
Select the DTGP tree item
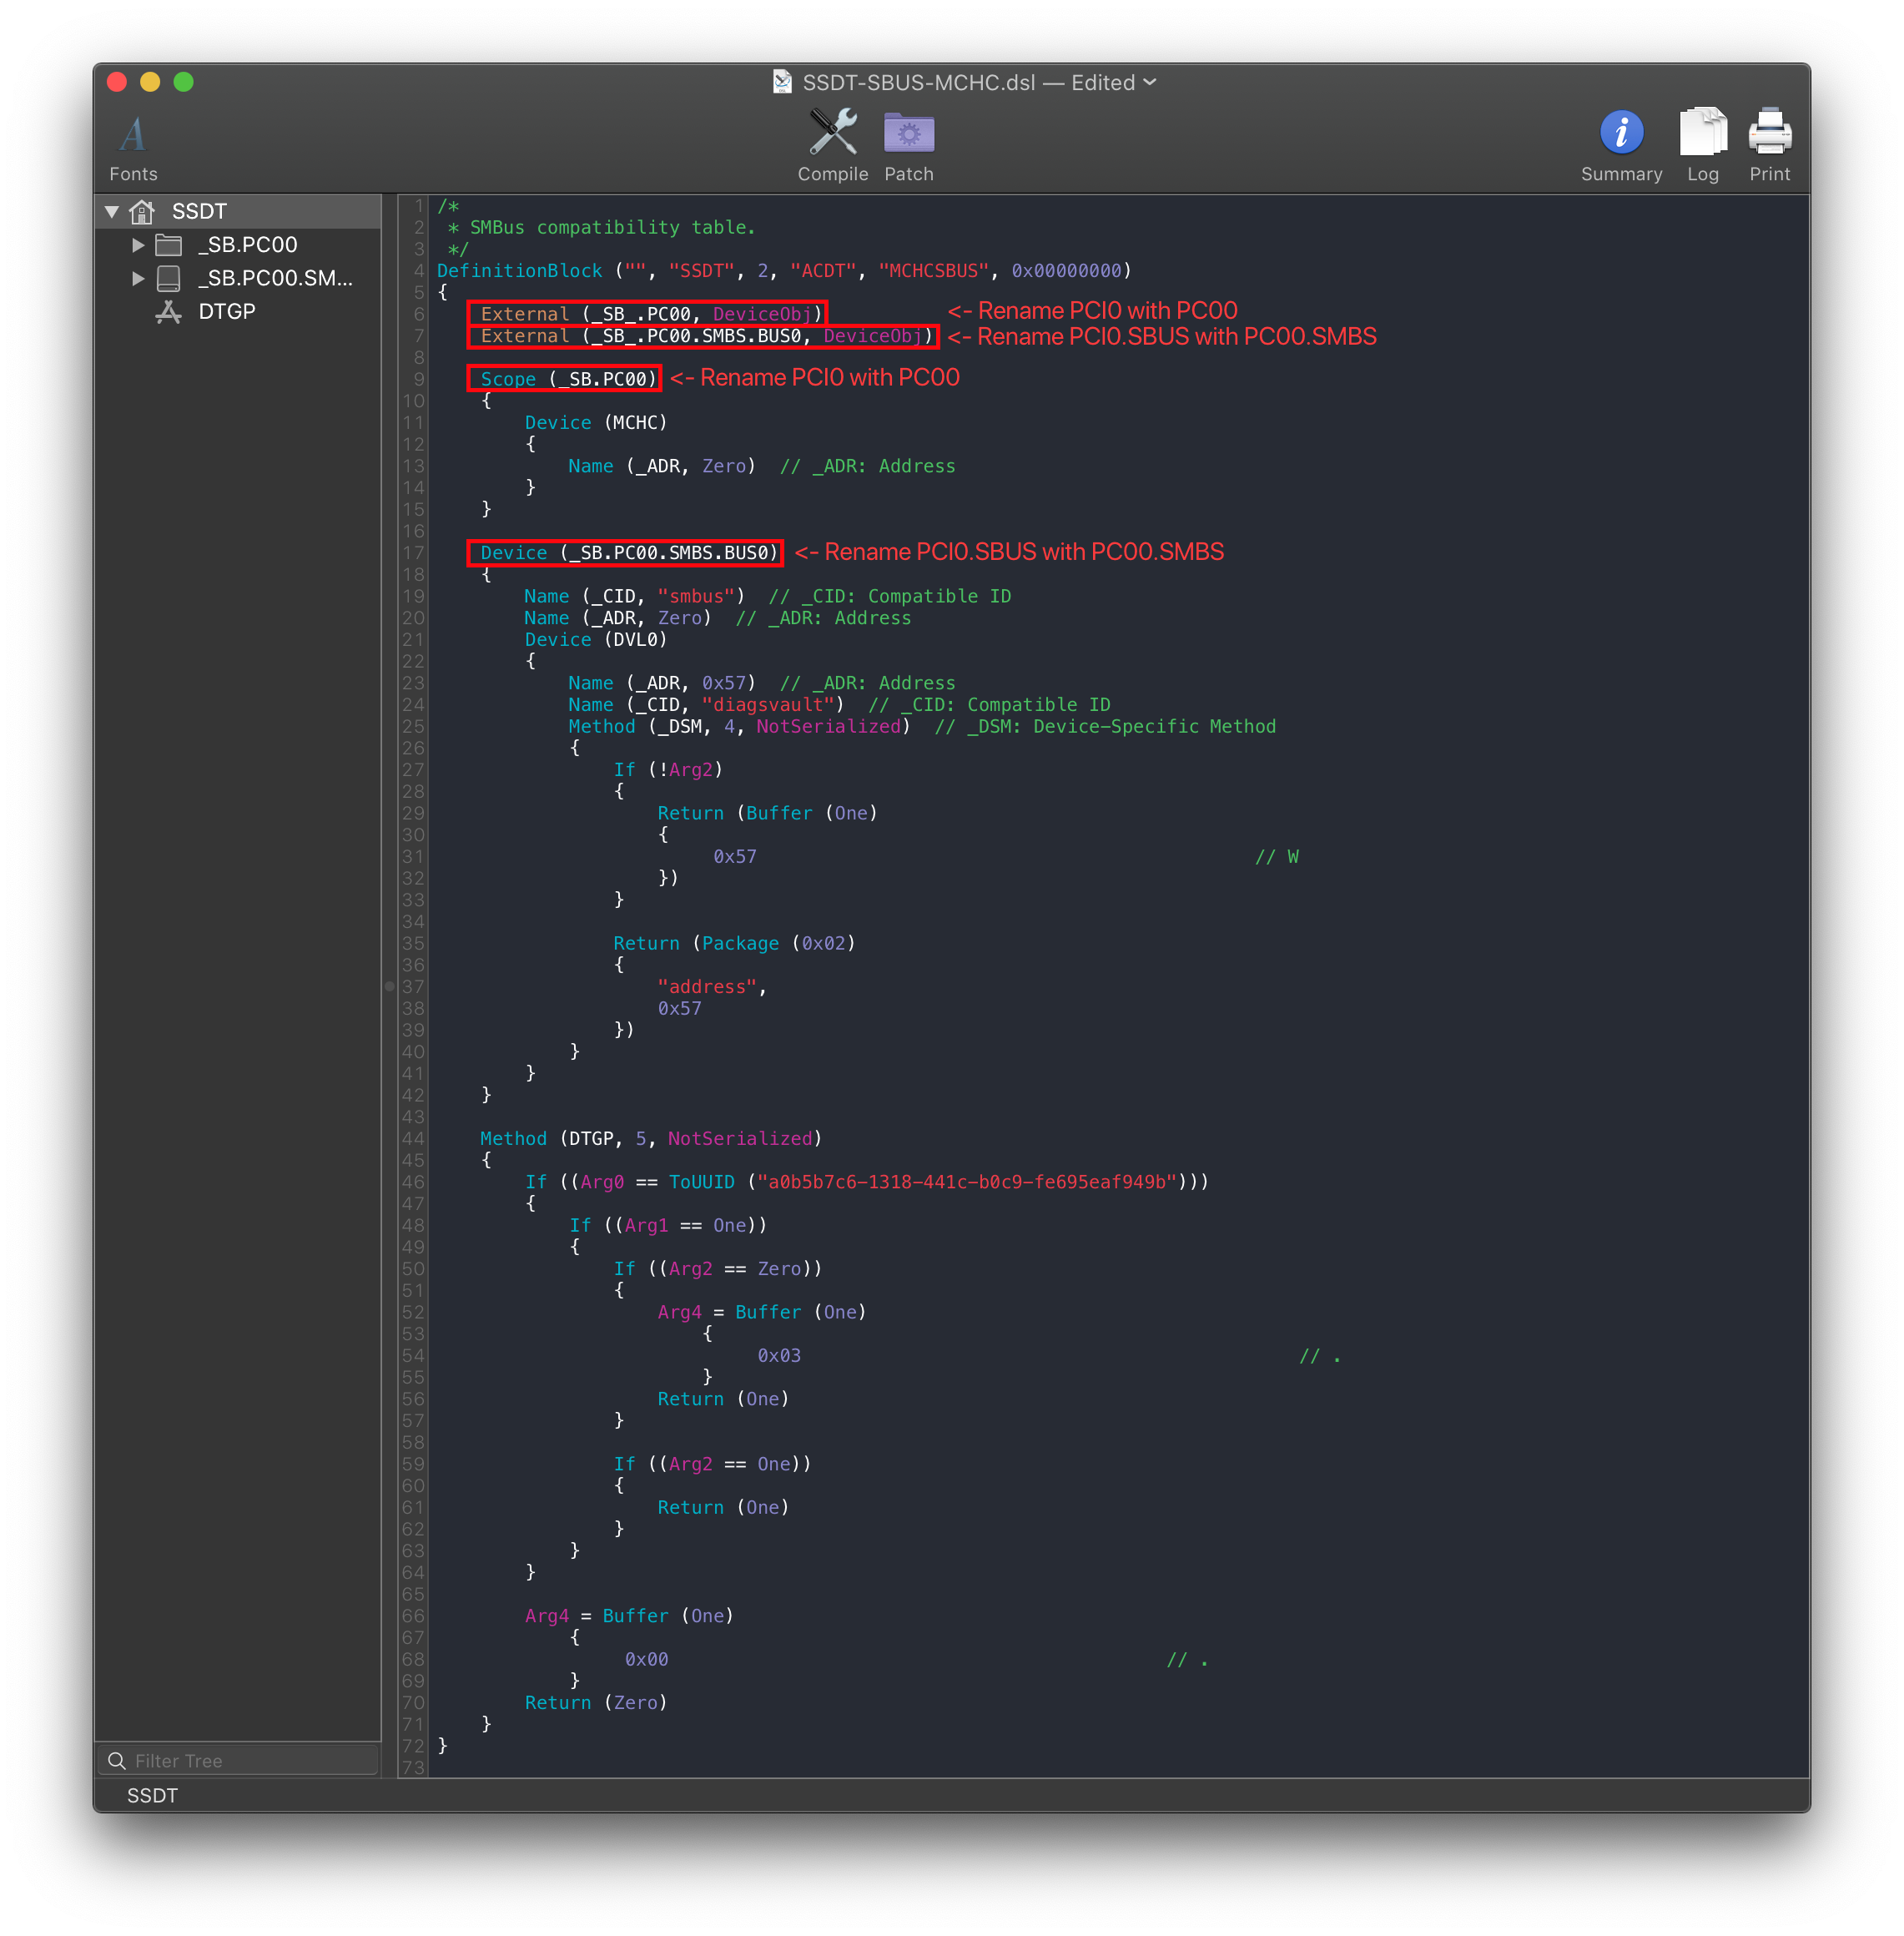click(227, 312)
